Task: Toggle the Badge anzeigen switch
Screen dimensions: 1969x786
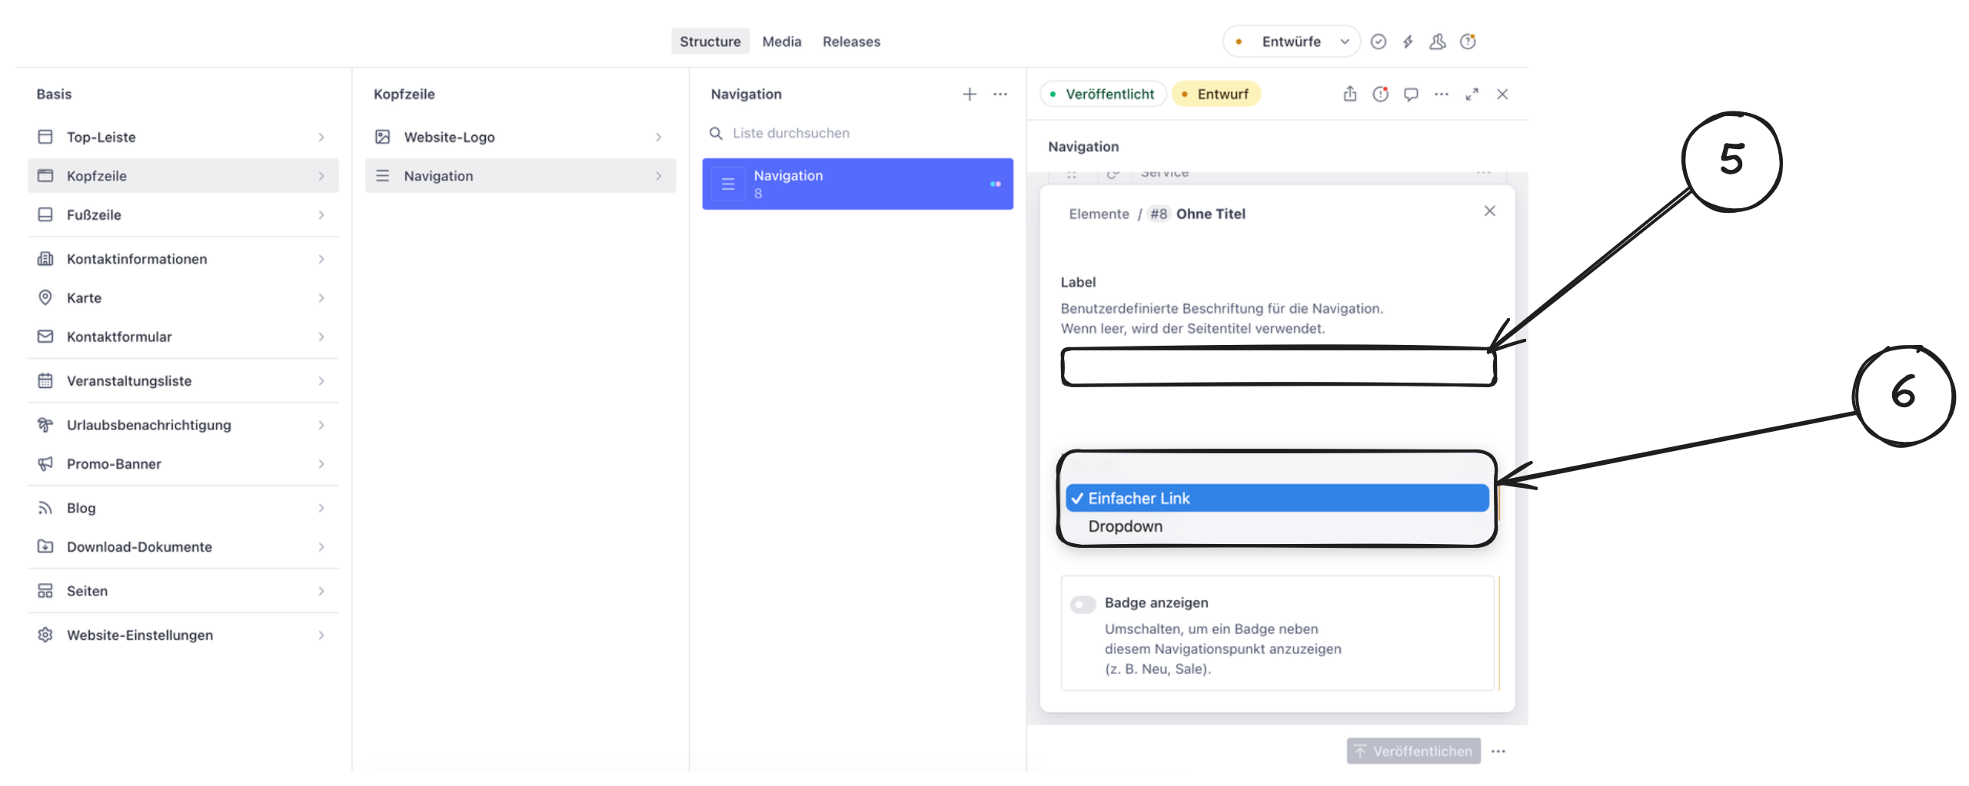Action: pos(1083,605)
